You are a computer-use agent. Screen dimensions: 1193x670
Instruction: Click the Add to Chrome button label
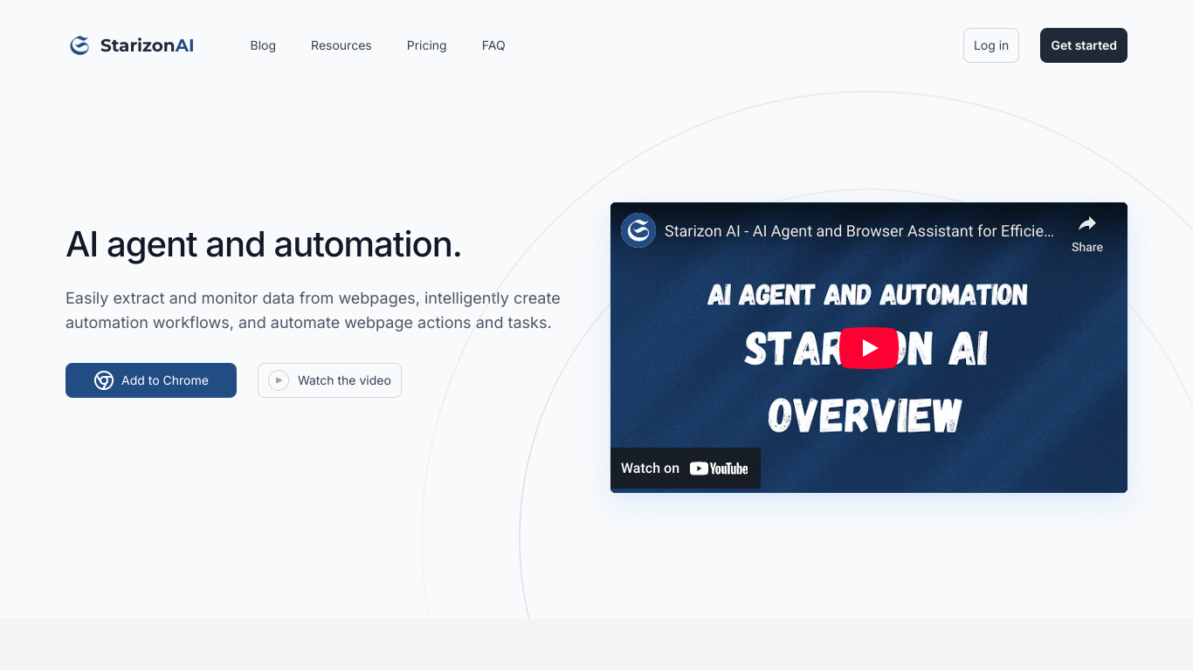tap(165, 380)
